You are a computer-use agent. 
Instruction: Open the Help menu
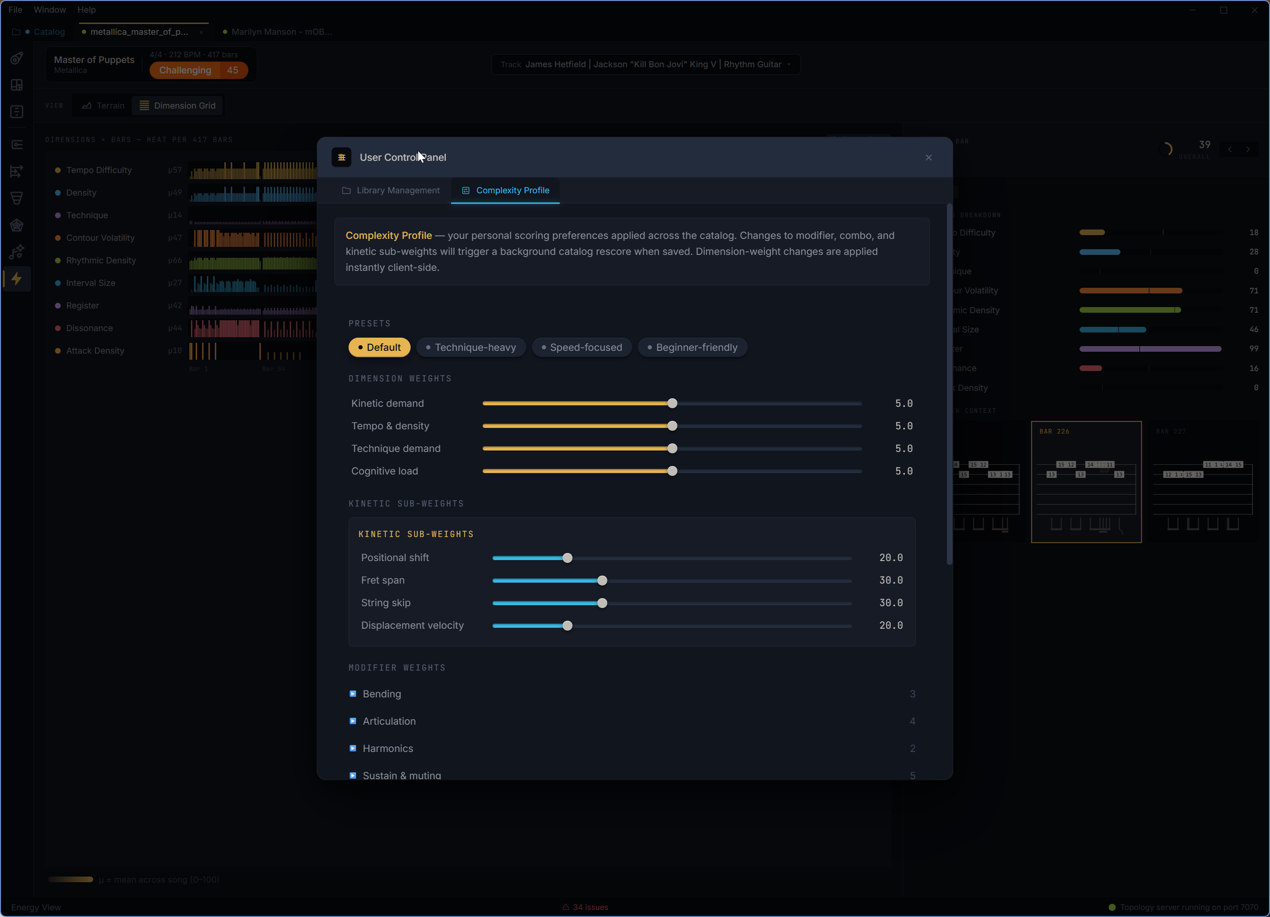tap(86, 9)
